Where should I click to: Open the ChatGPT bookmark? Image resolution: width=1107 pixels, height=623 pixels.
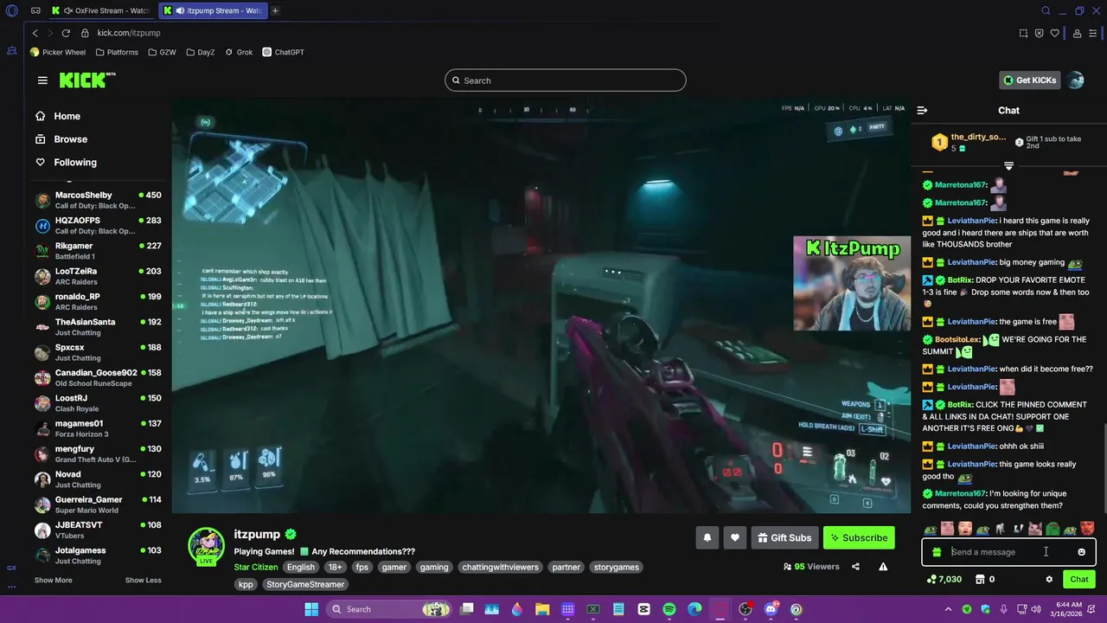click(x=284, y=52)
